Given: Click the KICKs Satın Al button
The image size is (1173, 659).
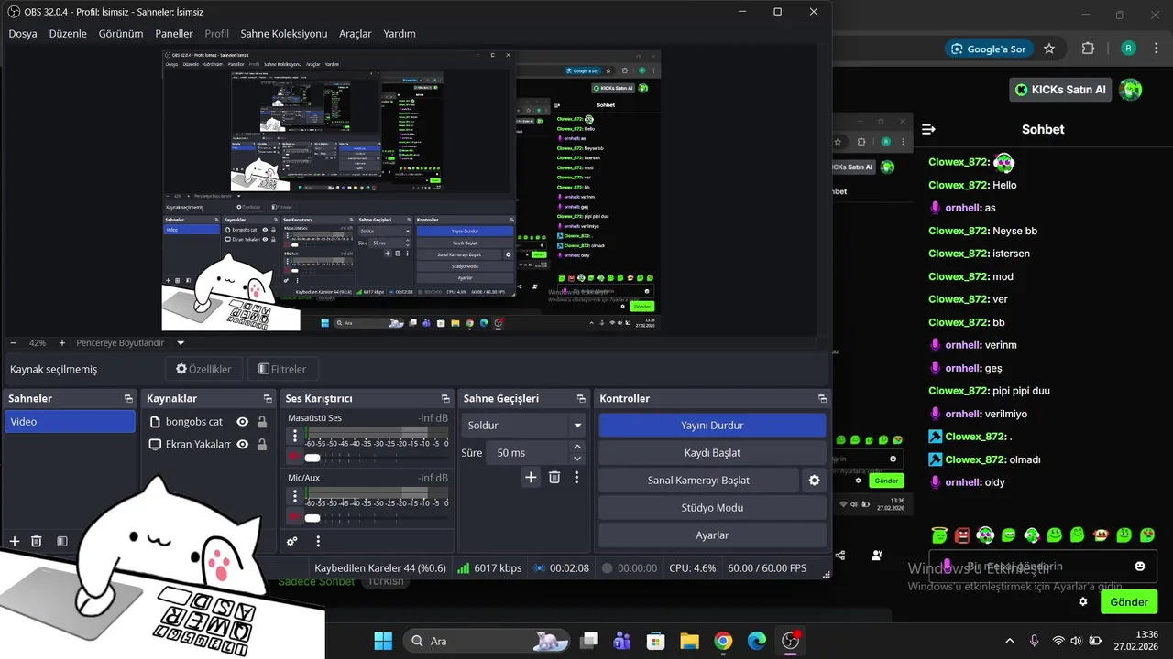Looking at the screenshot, I should pyautogui.click(x=1060, y=89).
